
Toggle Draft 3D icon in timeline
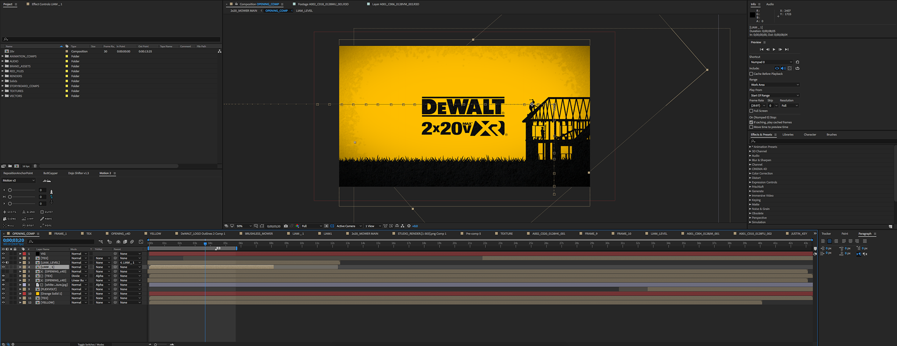(109, 242)
